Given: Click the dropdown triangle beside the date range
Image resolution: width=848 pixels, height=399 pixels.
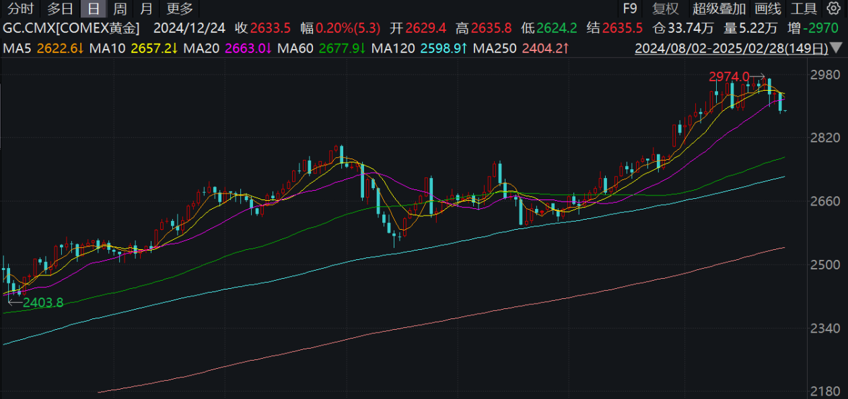Looking at the screenshot, I should click(836, 49).
